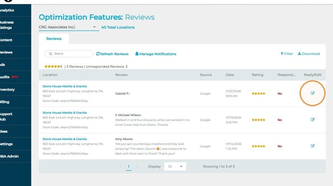This screenshot has width=333, height=186.
Task: Click the five-star rating in Amy Moore row
Action: pyautogui.click(x=258, y=146)
